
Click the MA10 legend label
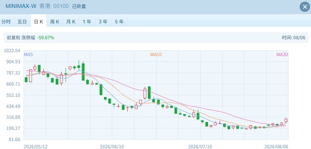(156, 55)
